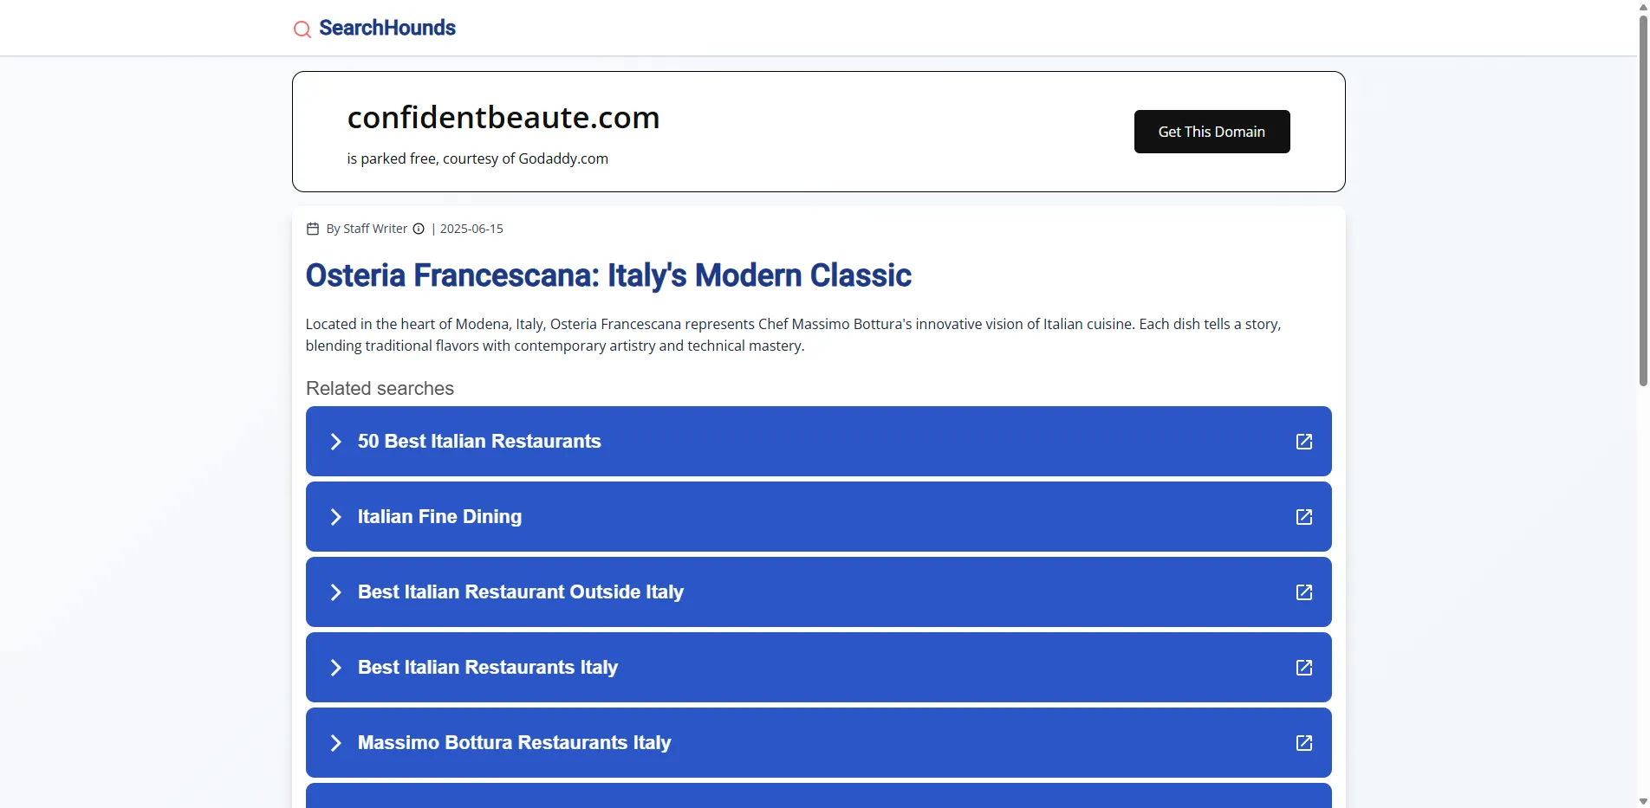Select the Massimo Bottura Restaurants Italy search
Image resolution: width=1650 pixels, height=808 pixels.
pos(514,743)
